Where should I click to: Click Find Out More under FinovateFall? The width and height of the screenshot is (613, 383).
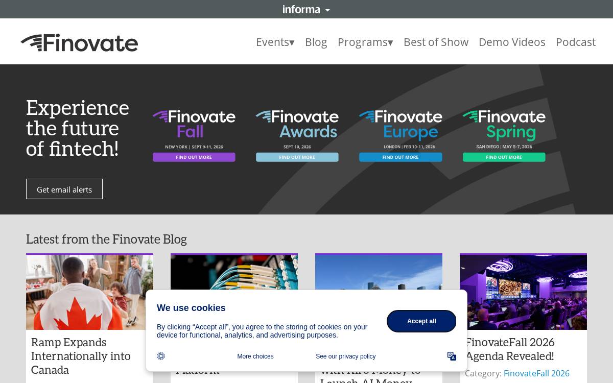pyautogui.click(x=194, y=157)
